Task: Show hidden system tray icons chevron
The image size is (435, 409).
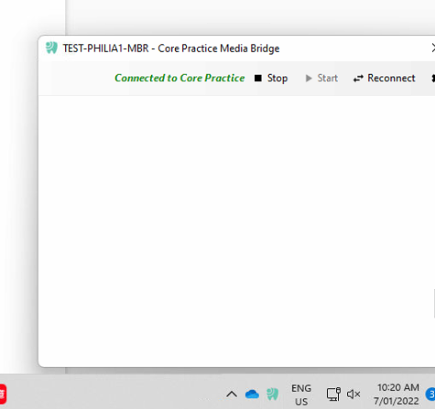Action: coord(232,394)
